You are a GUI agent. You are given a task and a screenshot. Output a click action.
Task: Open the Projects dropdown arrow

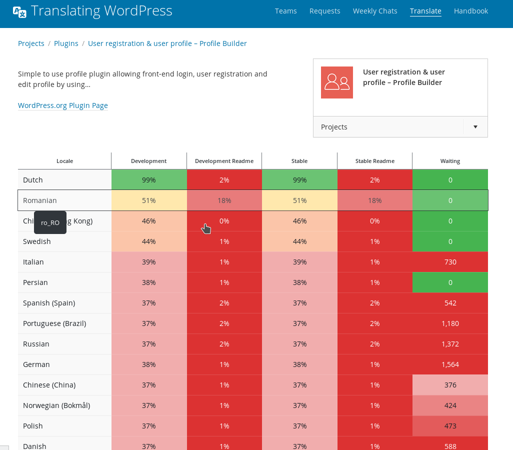point(475,127)
